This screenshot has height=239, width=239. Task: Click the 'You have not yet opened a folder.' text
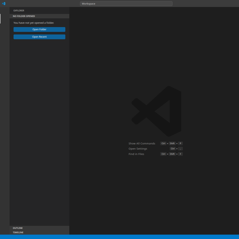coord(34,23)
